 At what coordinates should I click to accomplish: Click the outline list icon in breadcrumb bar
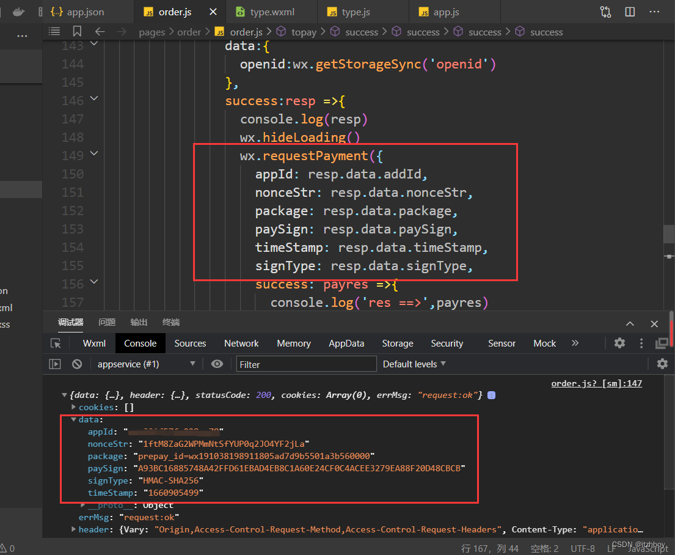tap(54, 31)
